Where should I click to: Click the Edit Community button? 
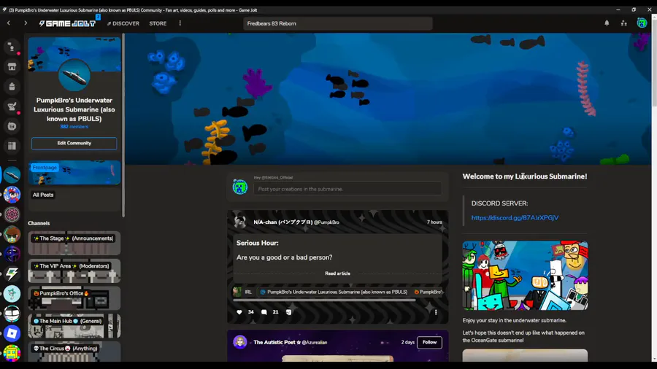coord(74,143)
